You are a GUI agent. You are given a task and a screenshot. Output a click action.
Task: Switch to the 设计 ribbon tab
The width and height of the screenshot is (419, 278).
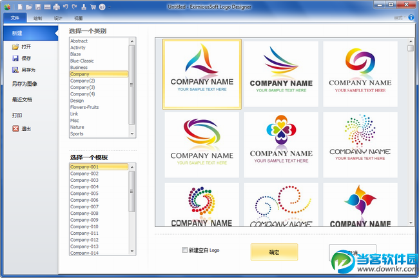point(58,18)
